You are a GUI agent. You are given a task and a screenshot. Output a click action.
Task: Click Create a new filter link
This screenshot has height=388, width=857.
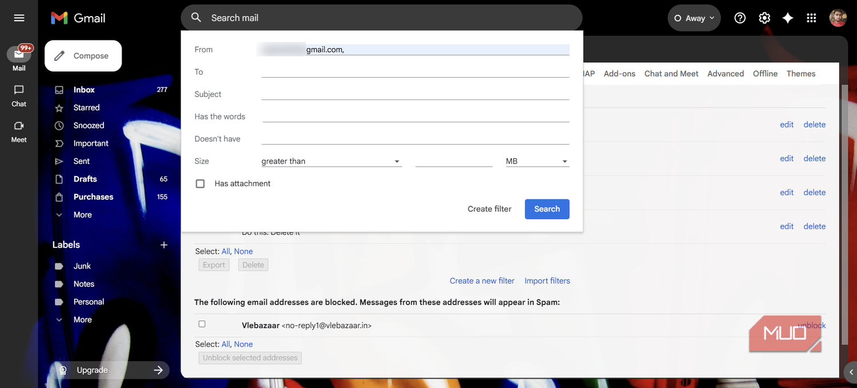(482, 281)
